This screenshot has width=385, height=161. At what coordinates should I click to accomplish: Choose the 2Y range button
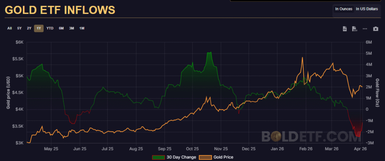(x=29, y=28)
